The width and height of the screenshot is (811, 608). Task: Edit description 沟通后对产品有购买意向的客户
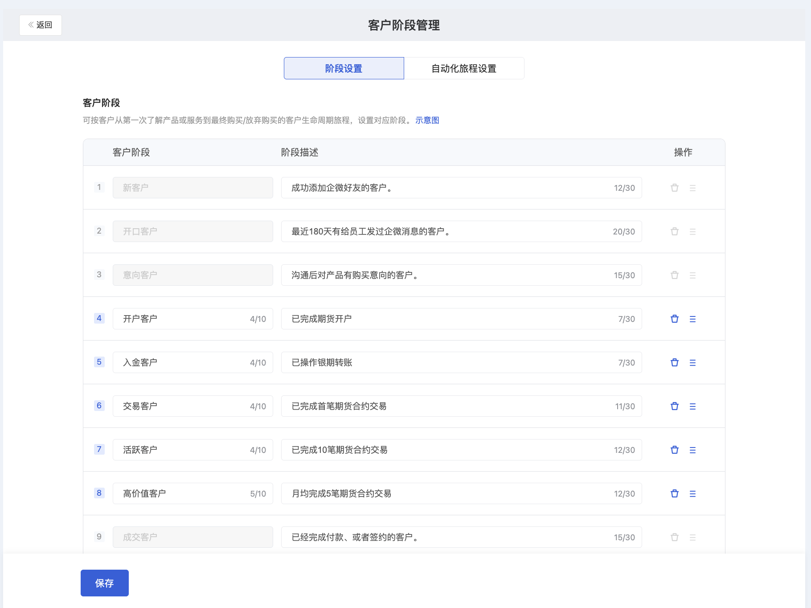[462, 275]
